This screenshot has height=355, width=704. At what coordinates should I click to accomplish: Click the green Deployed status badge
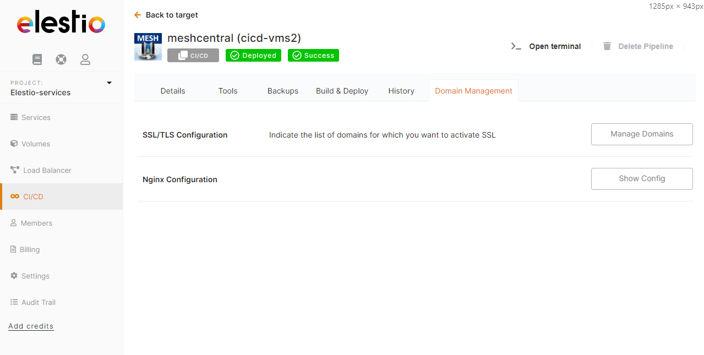click(x=253, y=56)
